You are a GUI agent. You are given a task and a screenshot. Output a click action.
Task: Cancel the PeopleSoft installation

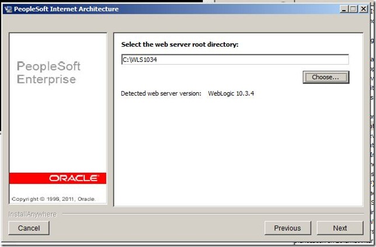[29, 228]
